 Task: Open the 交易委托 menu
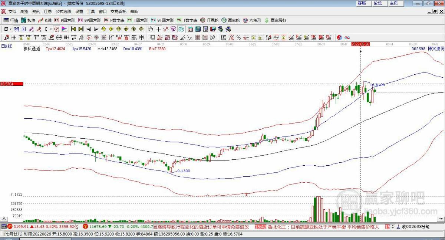(118, 12)
